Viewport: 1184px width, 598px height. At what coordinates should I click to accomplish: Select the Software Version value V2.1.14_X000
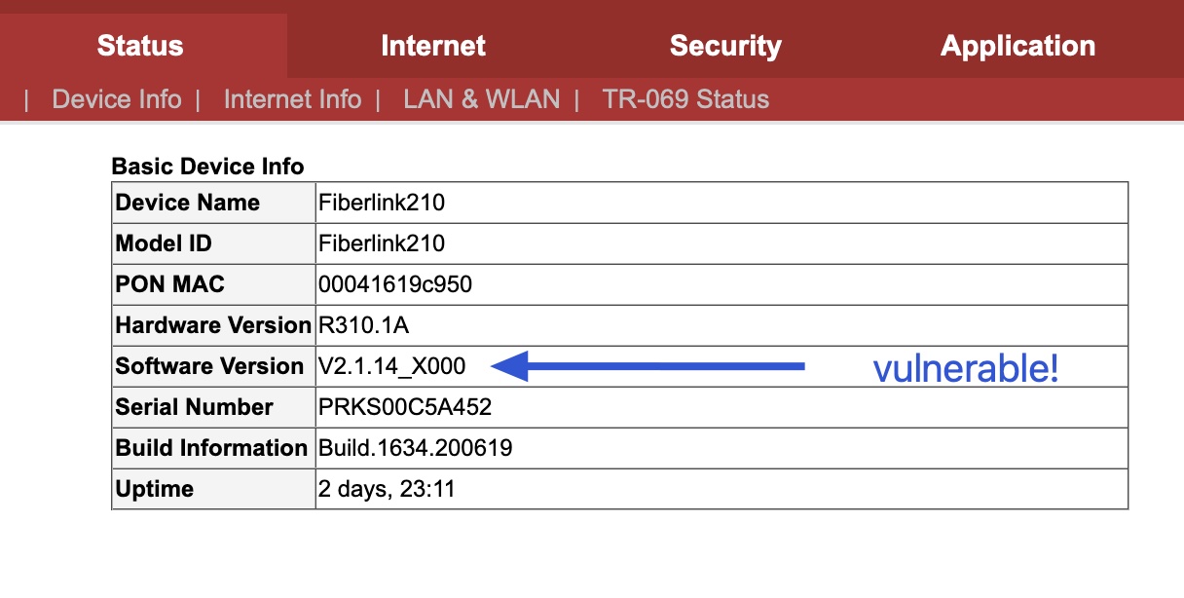tap(392, 367)
